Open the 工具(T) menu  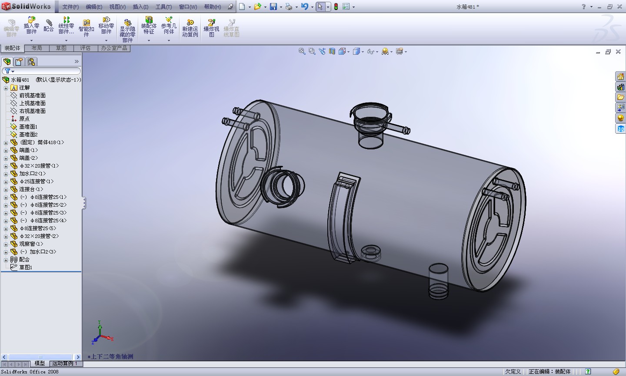click(x=163, y=7)
